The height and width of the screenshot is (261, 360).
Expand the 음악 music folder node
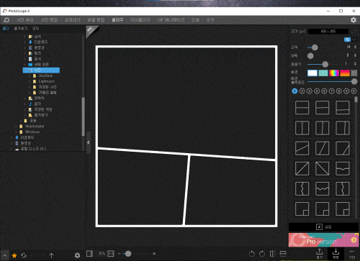coord(25,104)
